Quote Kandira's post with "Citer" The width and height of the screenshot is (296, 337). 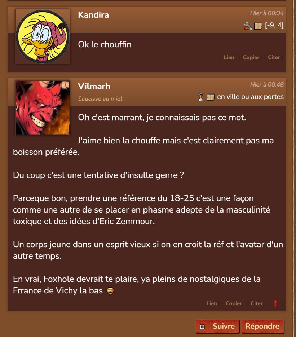point(274,57)
